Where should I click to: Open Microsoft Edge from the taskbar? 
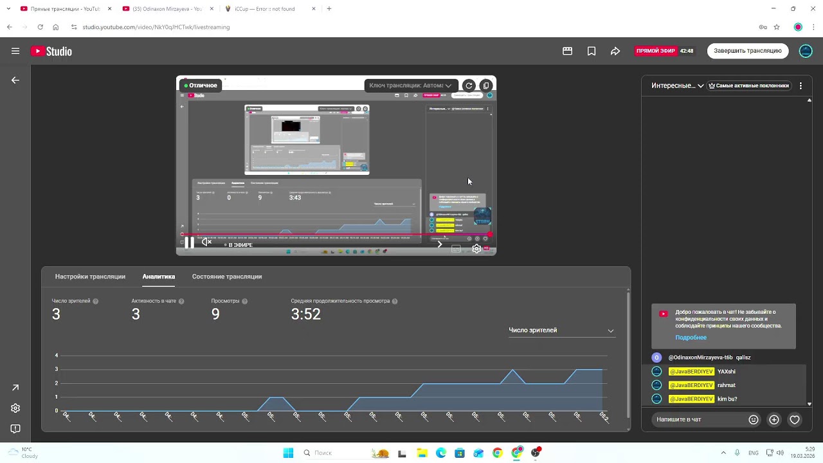point(441,453)
